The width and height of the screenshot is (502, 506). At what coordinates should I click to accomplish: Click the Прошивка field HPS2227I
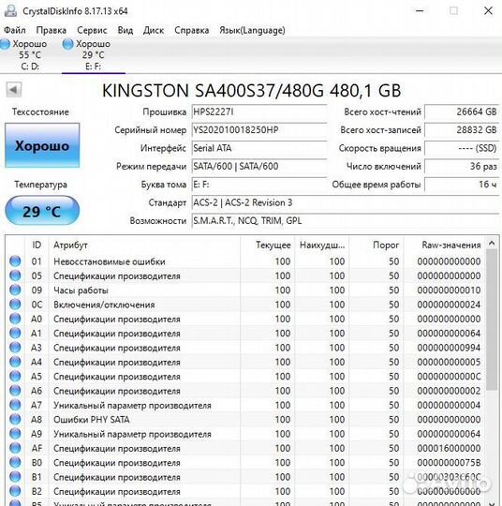[x=259, y=112]
